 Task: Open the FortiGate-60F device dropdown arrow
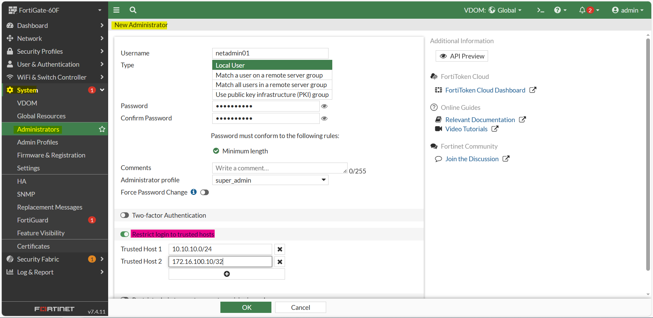(x=100, y=10)
